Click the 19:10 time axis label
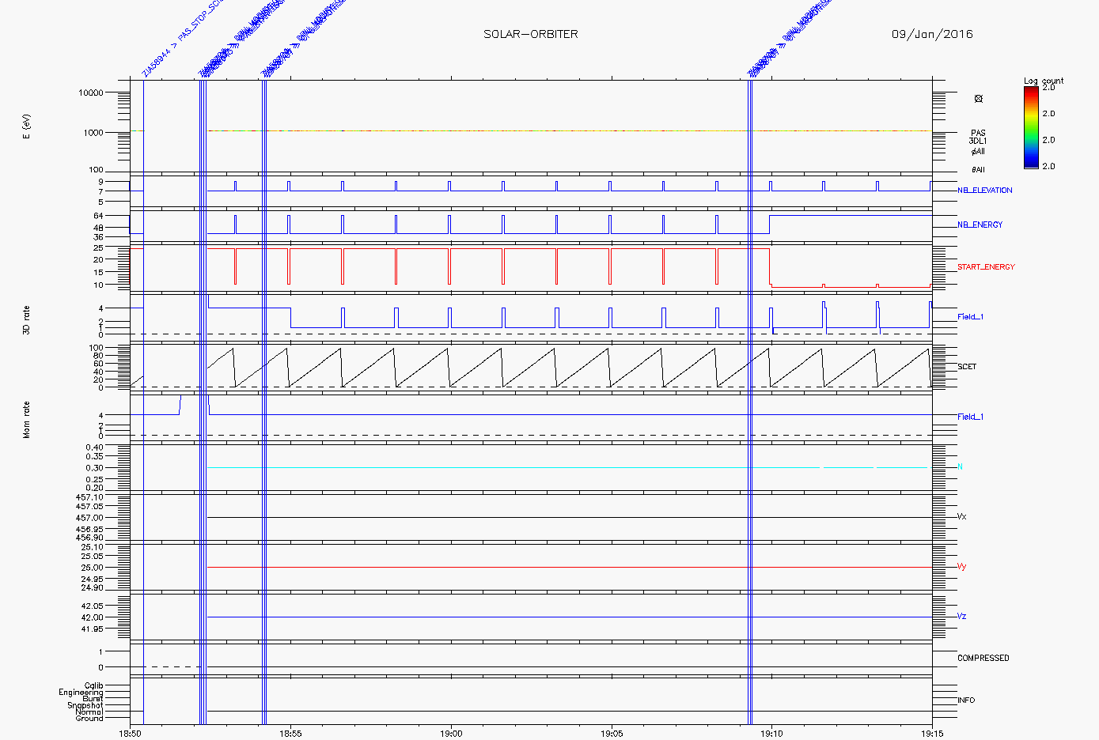This screenshot has width=1099, height=740. click(x=771, y=734)
